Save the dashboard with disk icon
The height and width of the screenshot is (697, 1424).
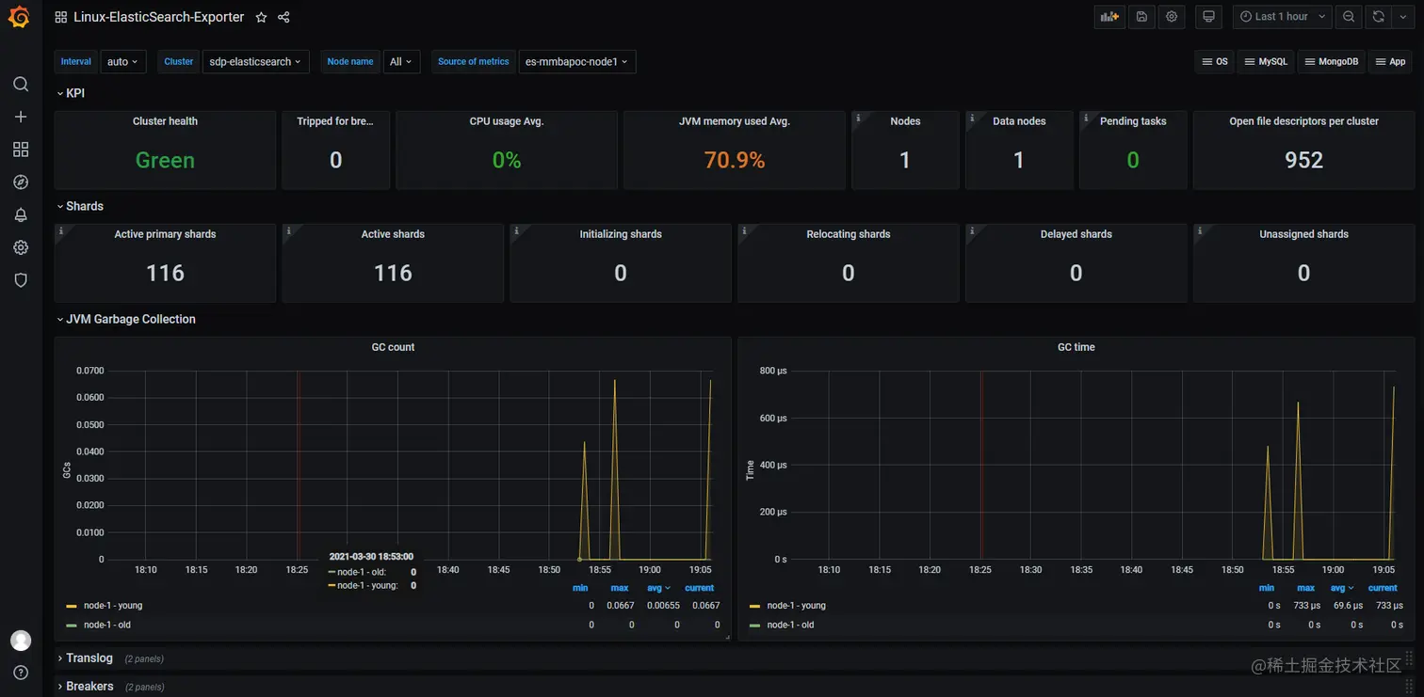[1141, 17]
